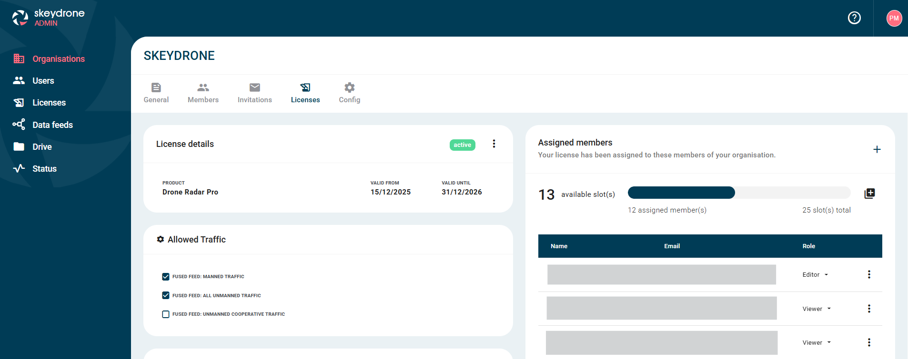Open Data feeds in the sidebar

pyautogui.click(x=52, y=125)
